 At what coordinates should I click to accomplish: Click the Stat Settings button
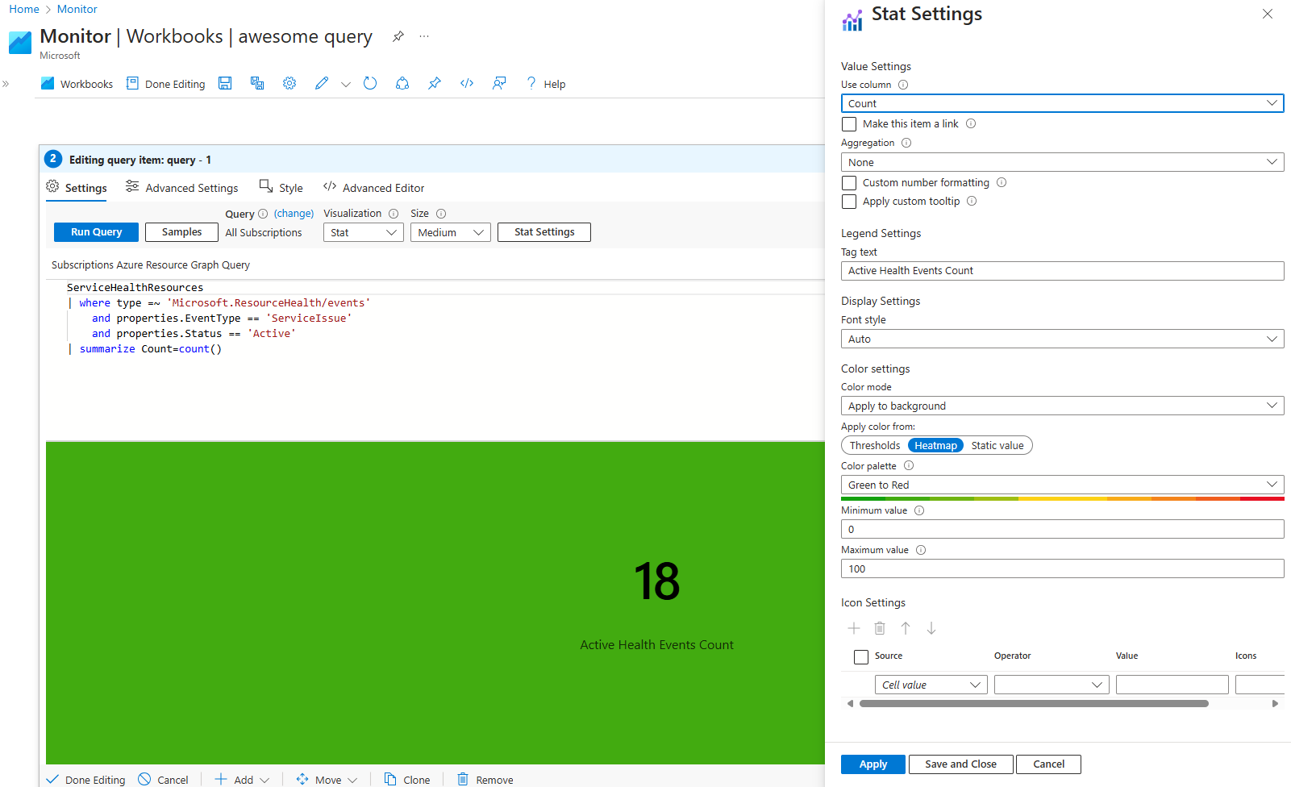coord(544,232)
